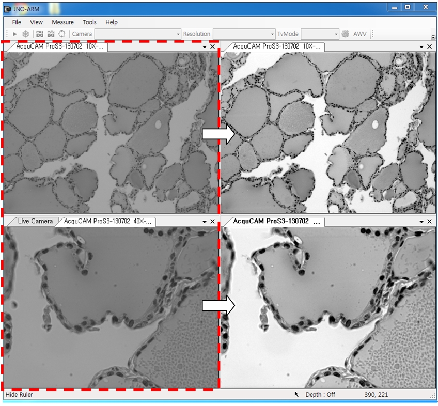Screen dimensions: 438x406
Task: Open the Measure menu
Action: point(62,22)
